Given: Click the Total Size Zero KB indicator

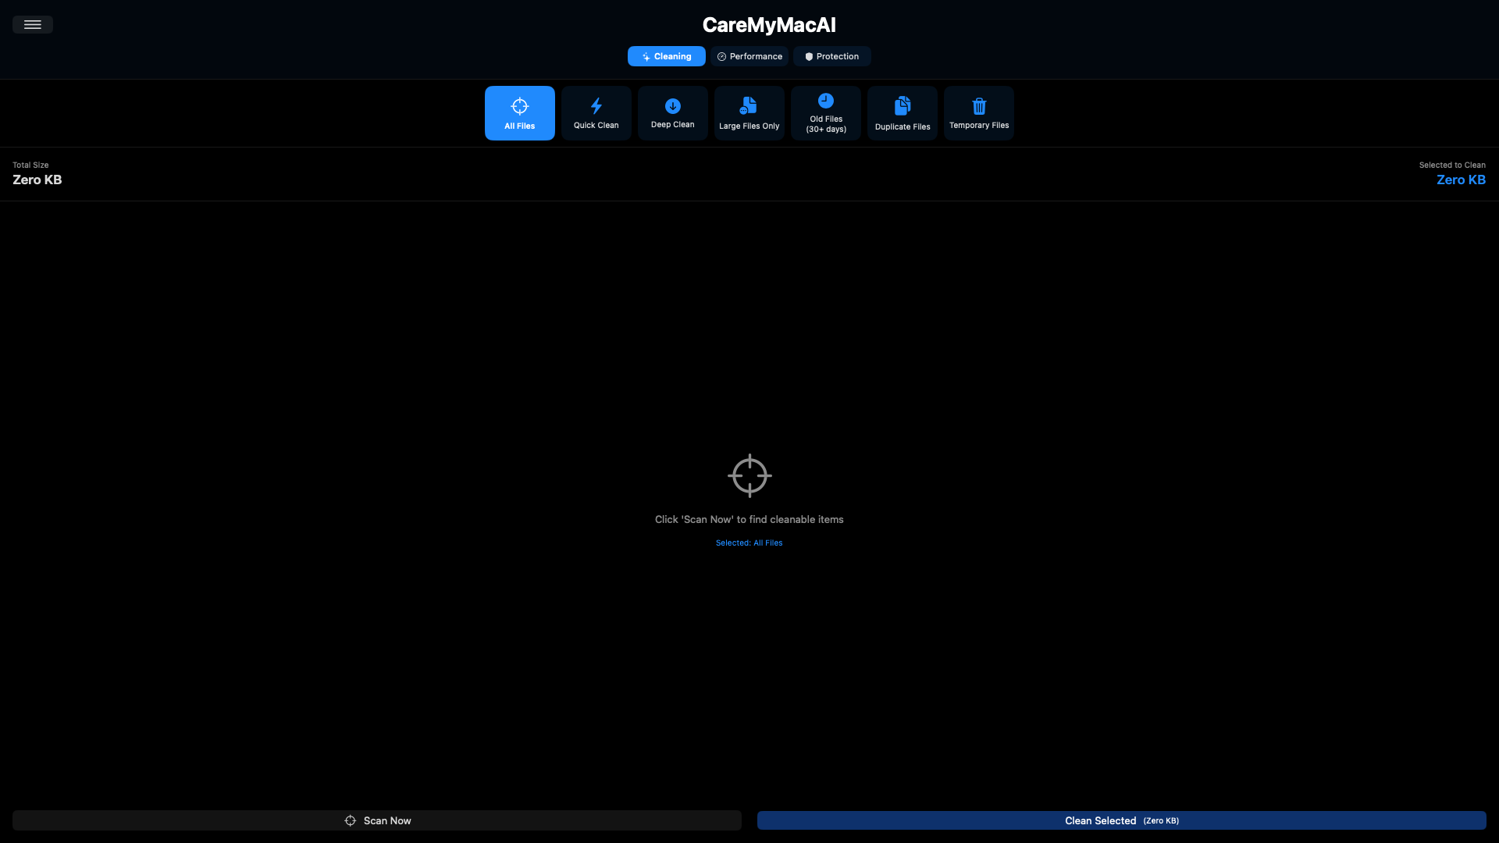Looking at the screenshot, I should point(36,180).
